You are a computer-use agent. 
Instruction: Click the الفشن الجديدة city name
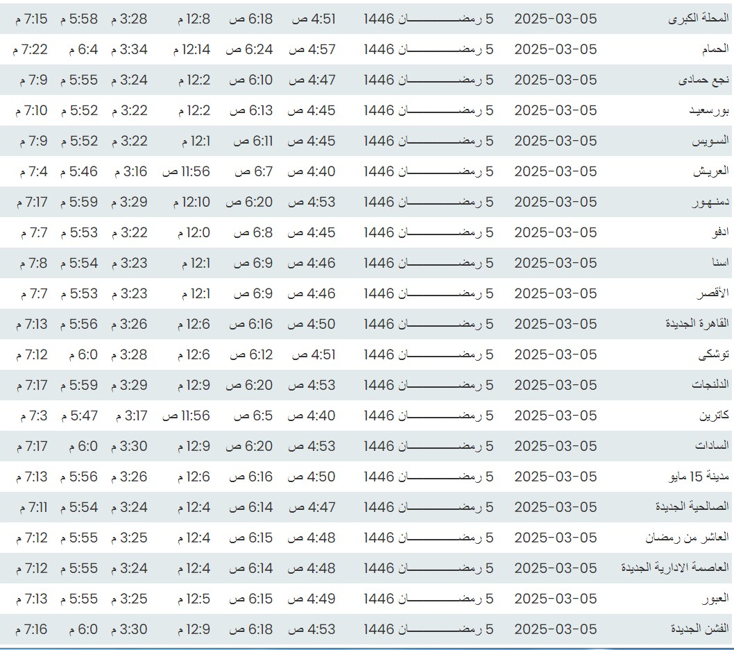coord(699,630)
